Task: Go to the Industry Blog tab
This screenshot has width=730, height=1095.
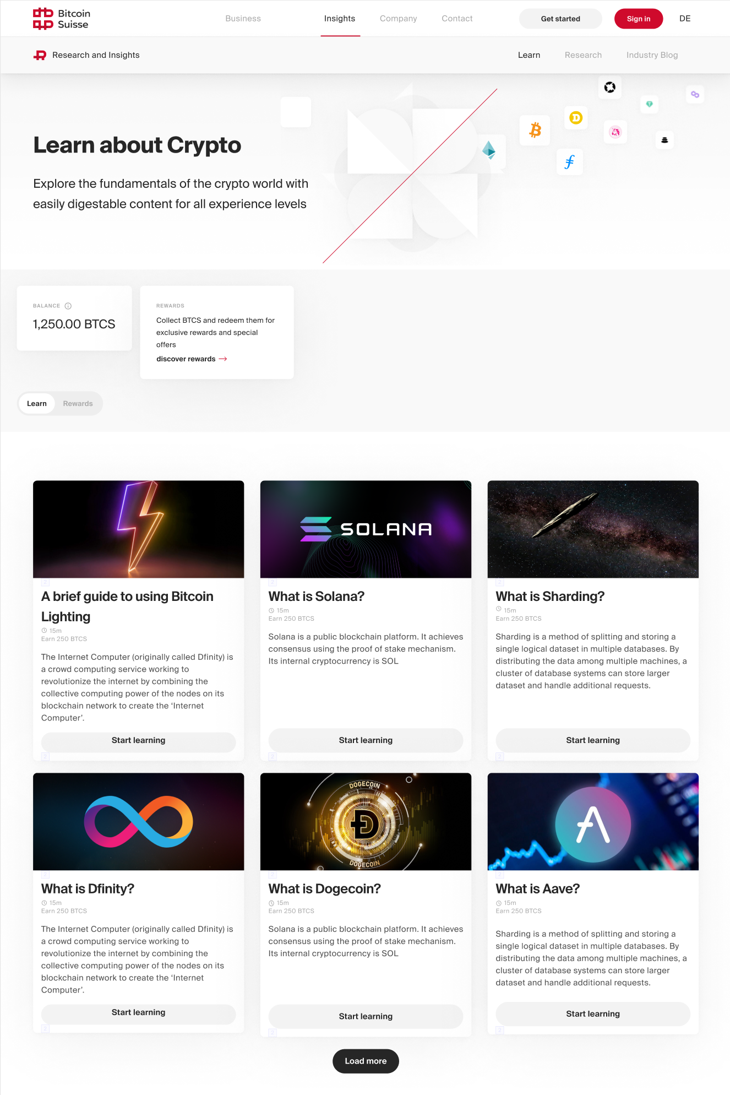Action: point(652,55)
